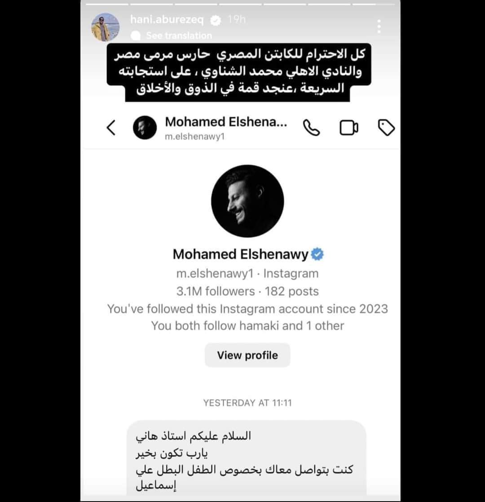
Task: Click the verified badge next to hani.aburezeq
Action: pyautogui.click(x=216, y=21)
